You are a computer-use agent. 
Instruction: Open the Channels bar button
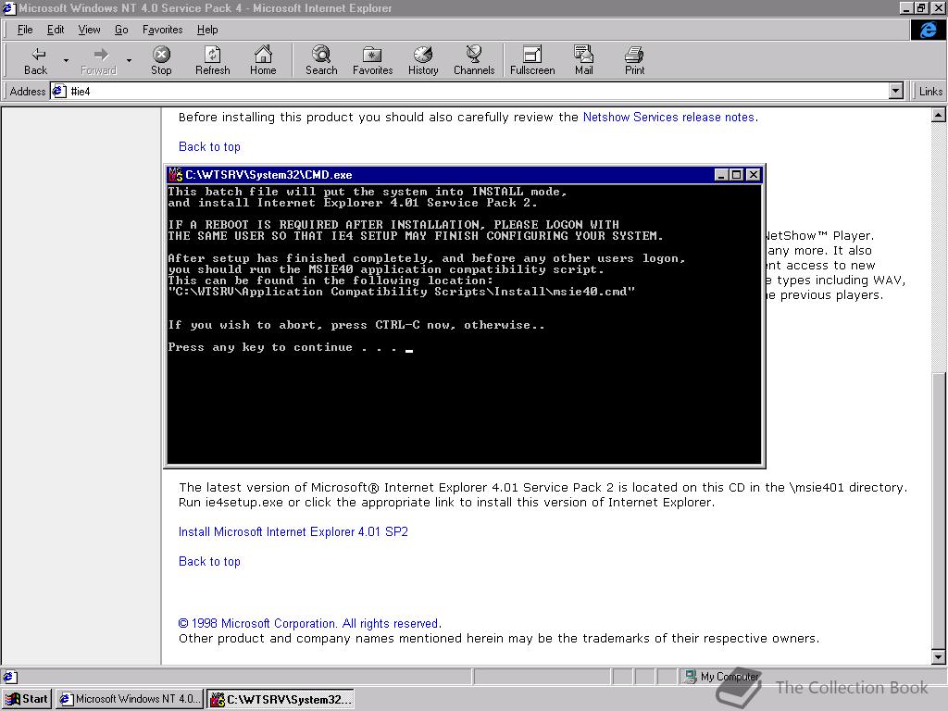click(x=474, y=60)
